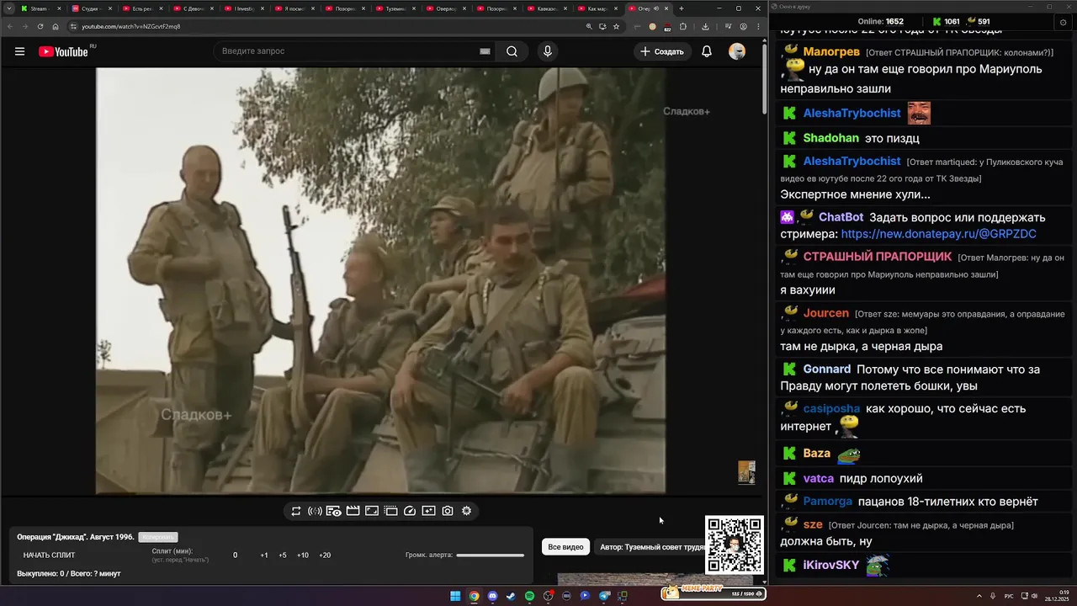Take a screenshot with the camera icon
This screenshot has height=606, width=1077.
point(448,511)
